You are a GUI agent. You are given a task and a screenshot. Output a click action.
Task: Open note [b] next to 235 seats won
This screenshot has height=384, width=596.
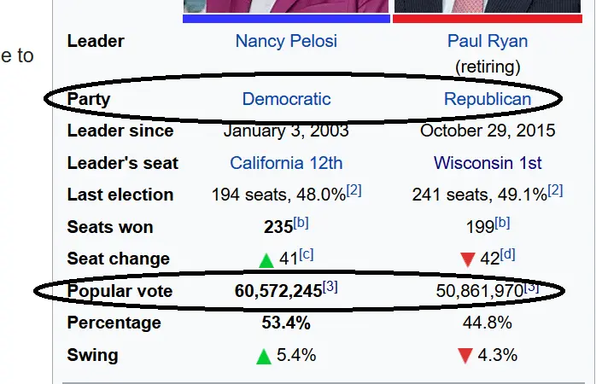pos(301,223)
